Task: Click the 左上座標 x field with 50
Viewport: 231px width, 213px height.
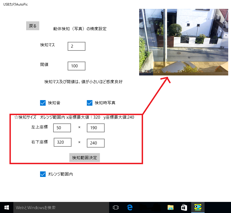Action: [x=62, y=128]
